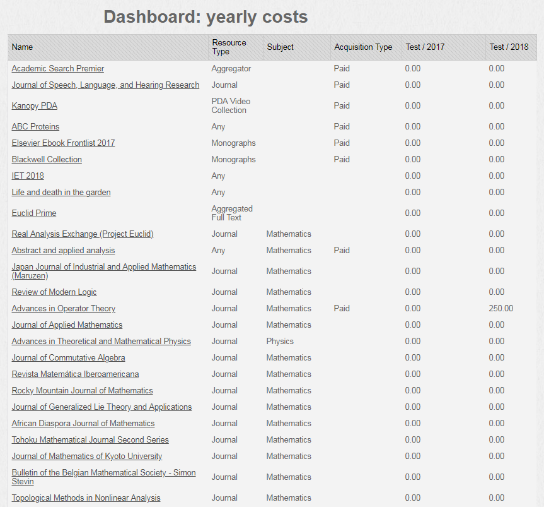Open Advances in Theoretical and Mathematical Physics

point(101,341)
